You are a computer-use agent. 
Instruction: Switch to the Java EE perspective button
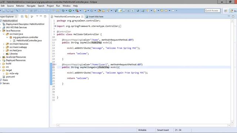(233, 11)
